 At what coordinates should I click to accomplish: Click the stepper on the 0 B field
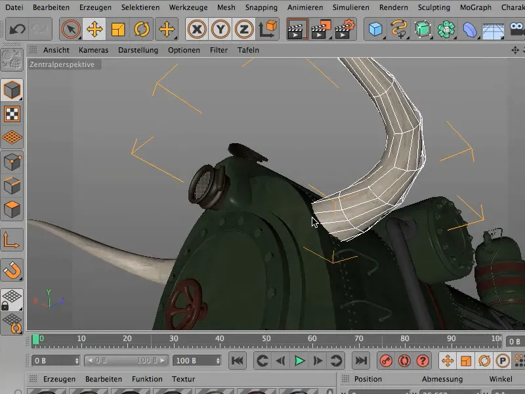point(77,361)
